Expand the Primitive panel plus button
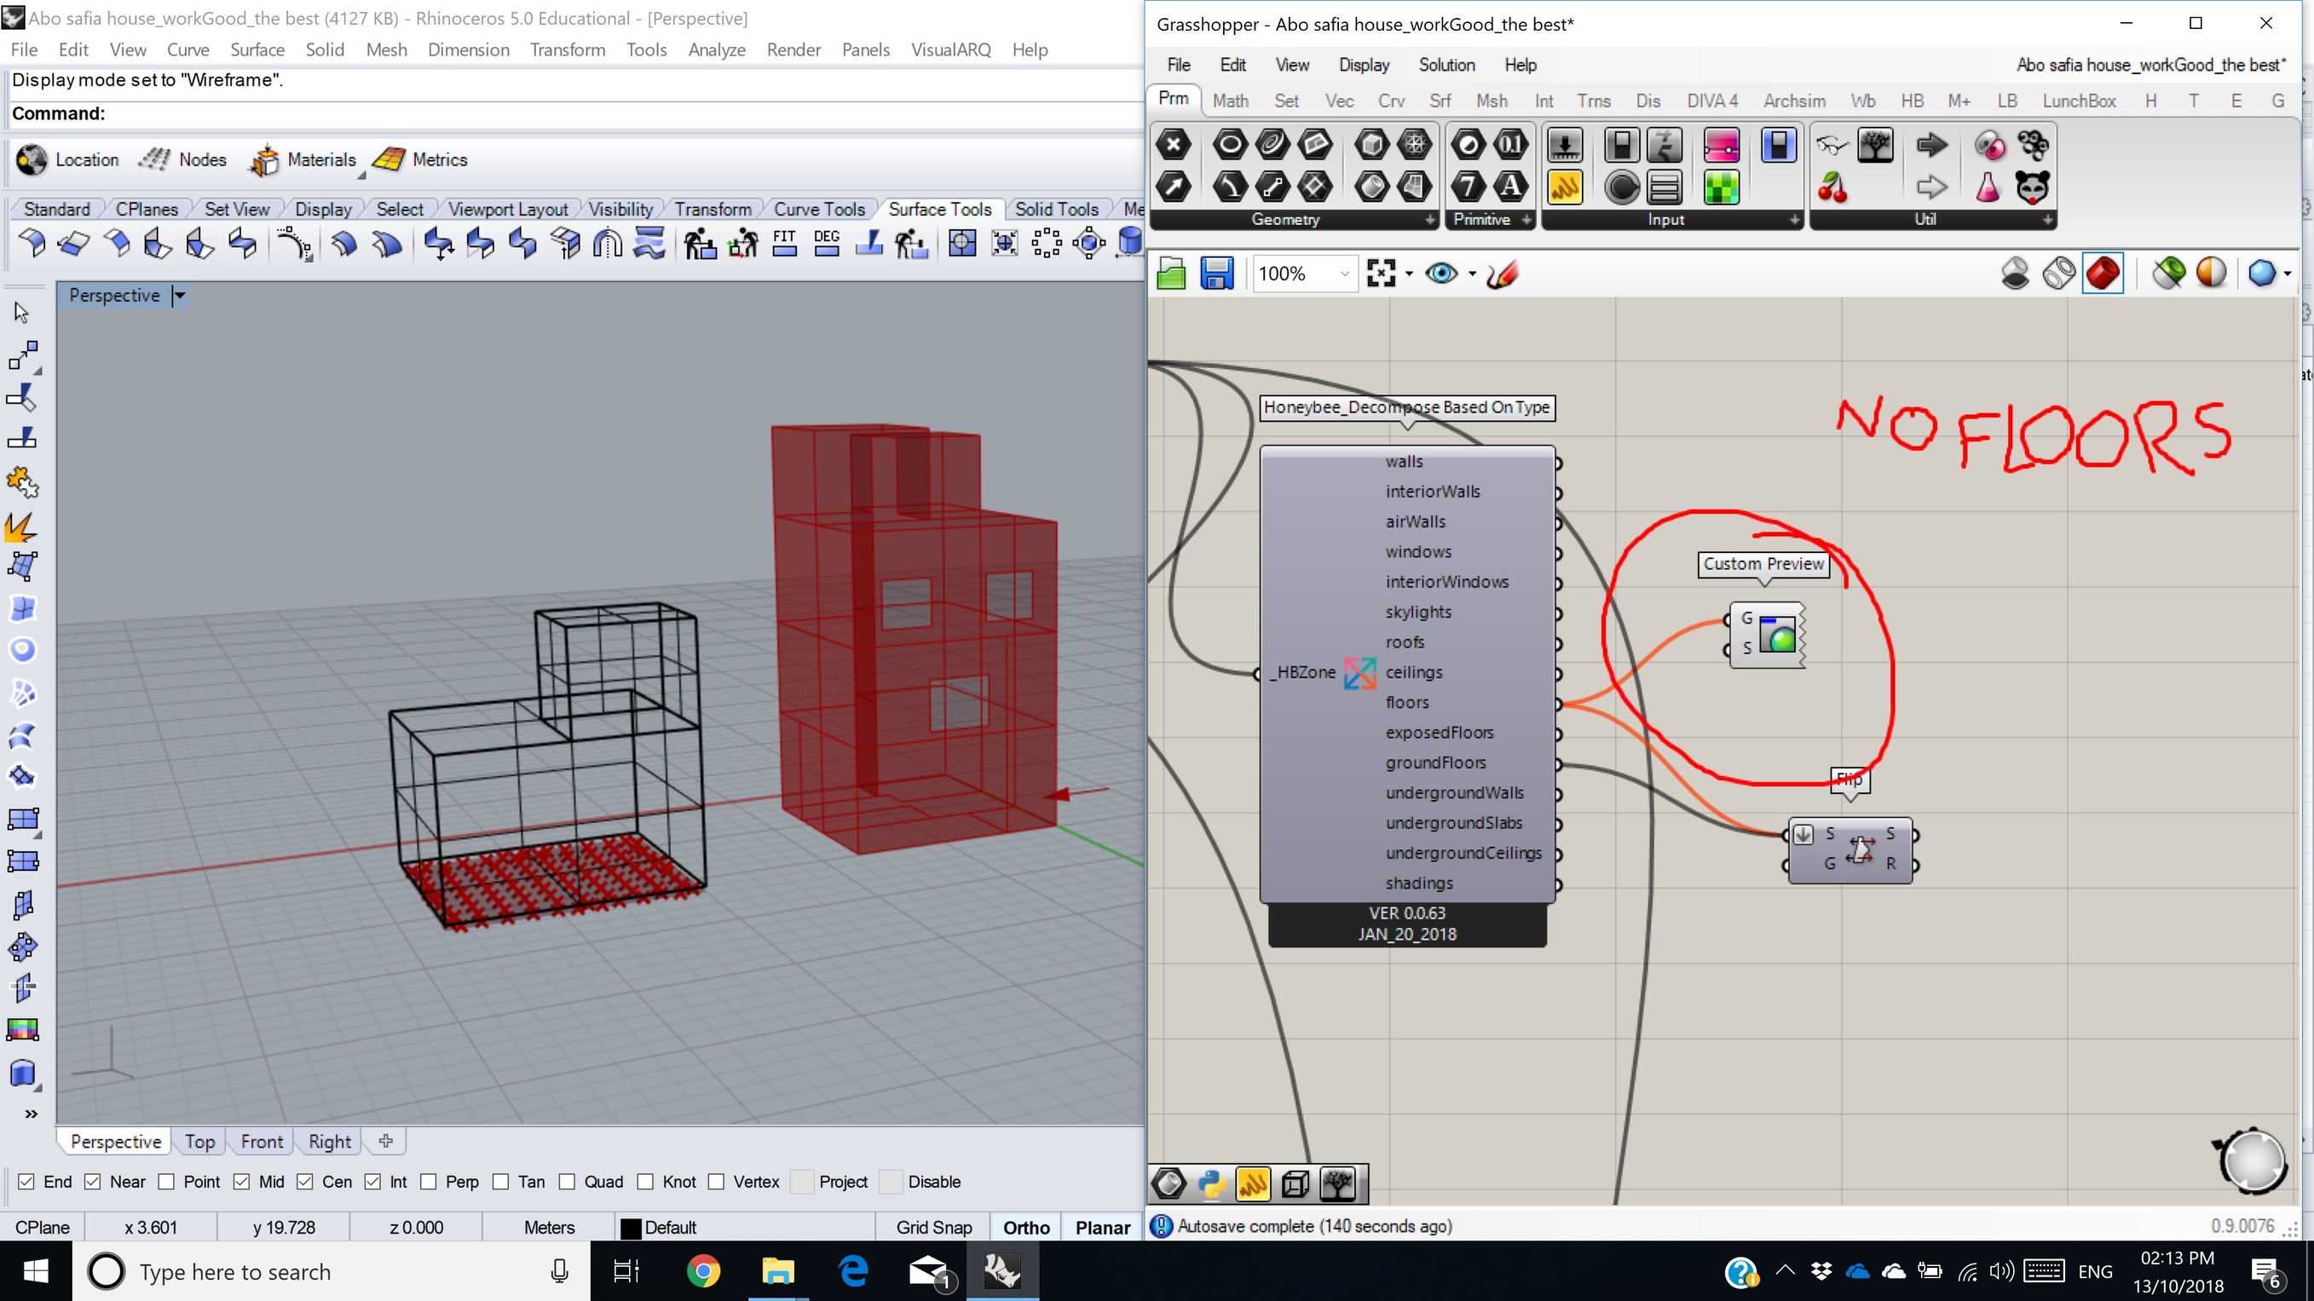The width and height of the screenshot is (2314, 1301). pos(1526,220)
